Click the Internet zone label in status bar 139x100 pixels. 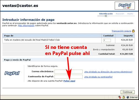134,97
